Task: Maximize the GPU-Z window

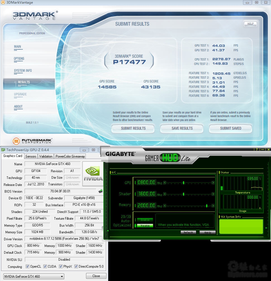Action: coord(93,150)
